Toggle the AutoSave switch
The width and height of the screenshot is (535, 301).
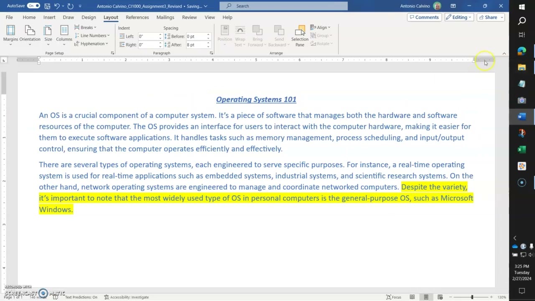pyautogui.click(x=33, y=6)
